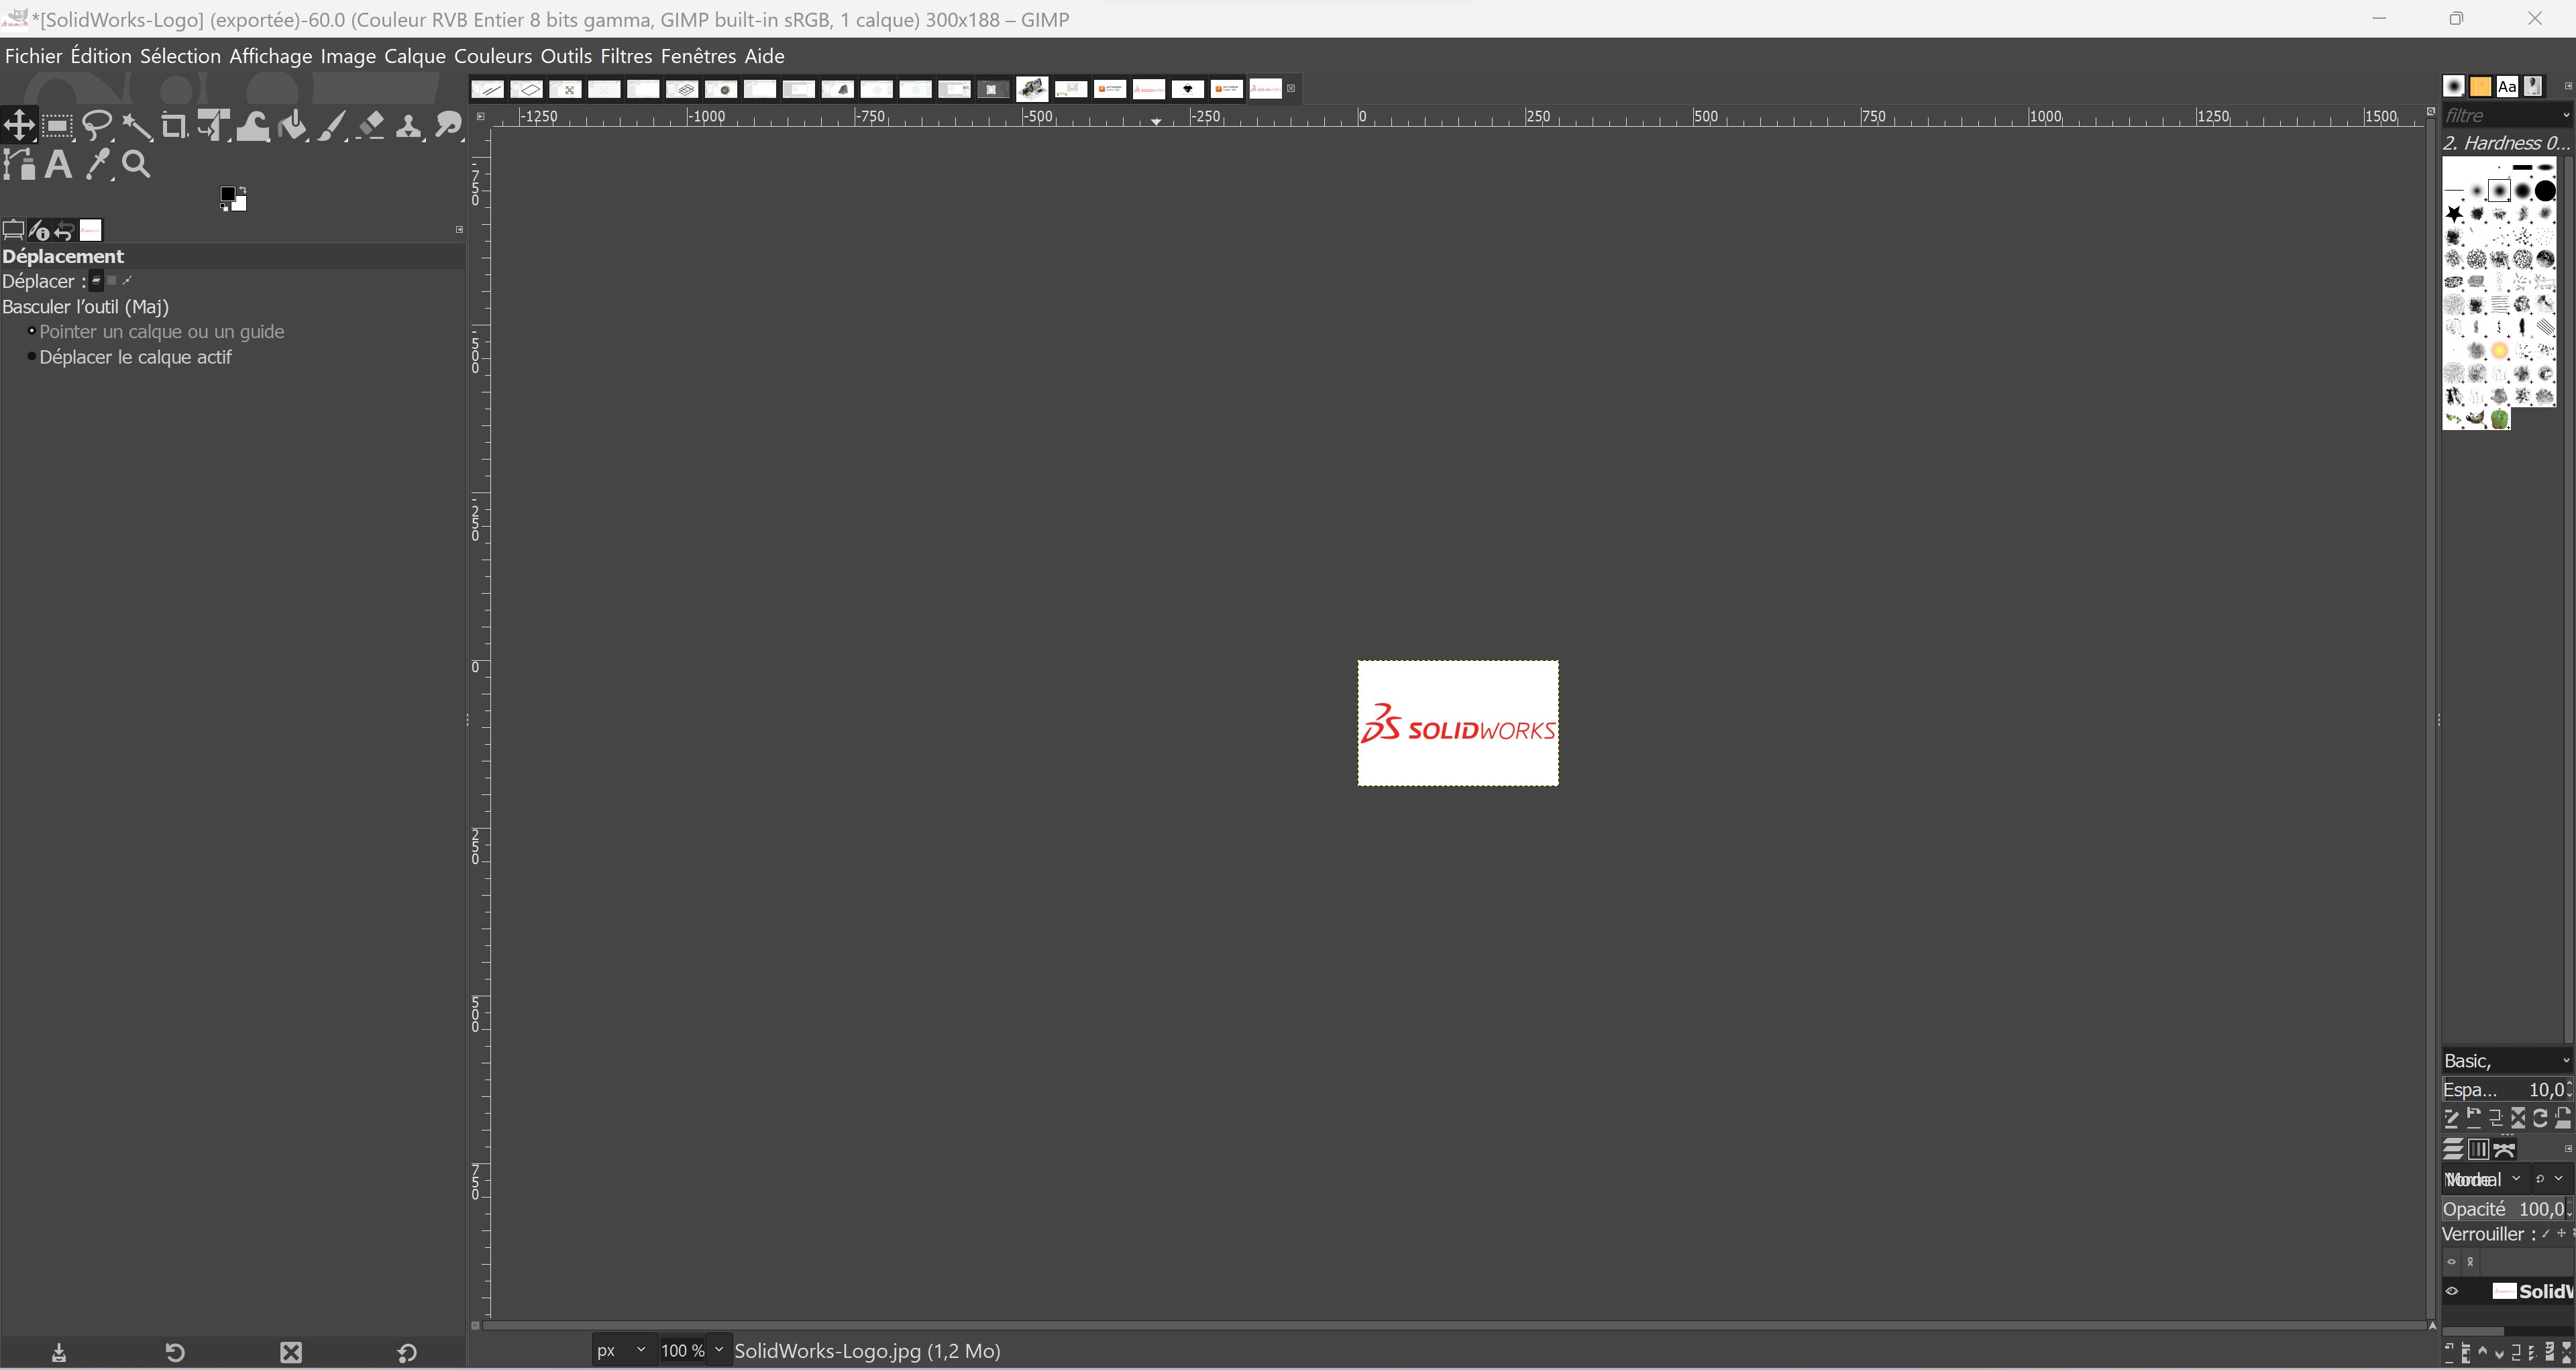Select the Move tool in toolbox
2576x1370 pixels.
click(x=19, y=126)
